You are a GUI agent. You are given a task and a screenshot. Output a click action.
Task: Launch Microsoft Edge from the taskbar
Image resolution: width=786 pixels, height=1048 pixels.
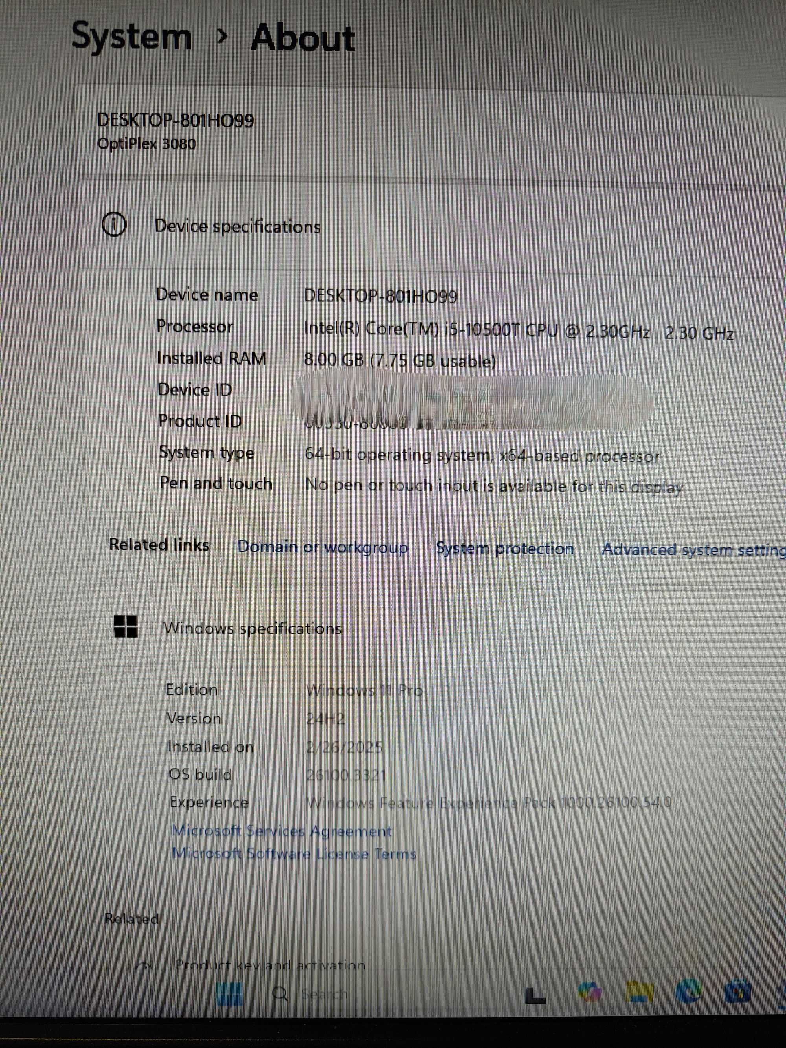(689, 991)
